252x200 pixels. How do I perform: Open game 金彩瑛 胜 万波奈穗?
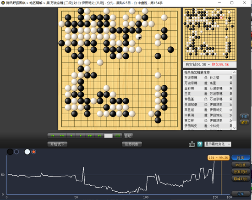click(208, 89)
